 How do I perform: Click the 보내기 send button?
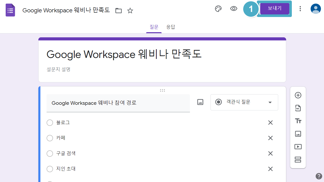click(x=274, y=8)
